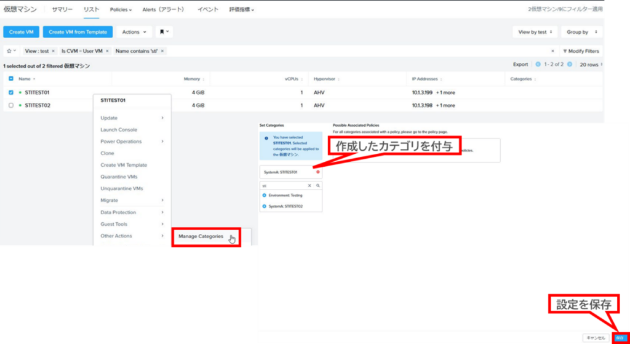The width and height of the screenshot is (630, 344).
Task: Check the STITEST02 row checkbox
Action: pos(11,105)
